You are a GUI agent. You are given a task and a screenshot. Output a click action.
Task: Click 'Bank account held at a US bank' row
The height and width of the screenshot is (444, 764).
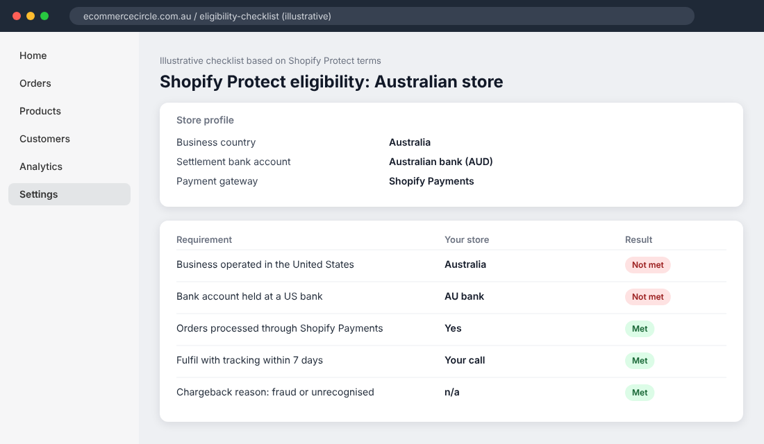pos(451,296)
